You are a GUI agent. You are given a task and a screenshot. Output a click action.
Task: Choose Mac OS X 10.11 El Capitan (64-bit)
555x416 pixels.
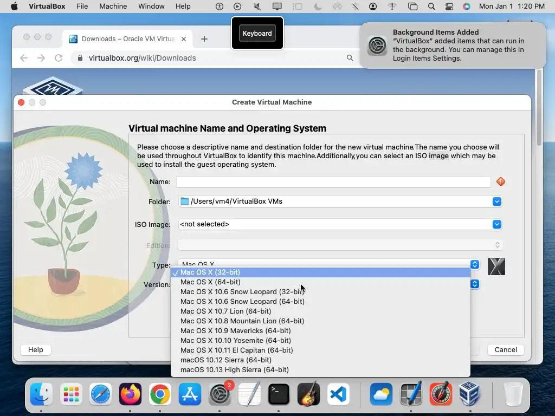[x=320, y=350]
